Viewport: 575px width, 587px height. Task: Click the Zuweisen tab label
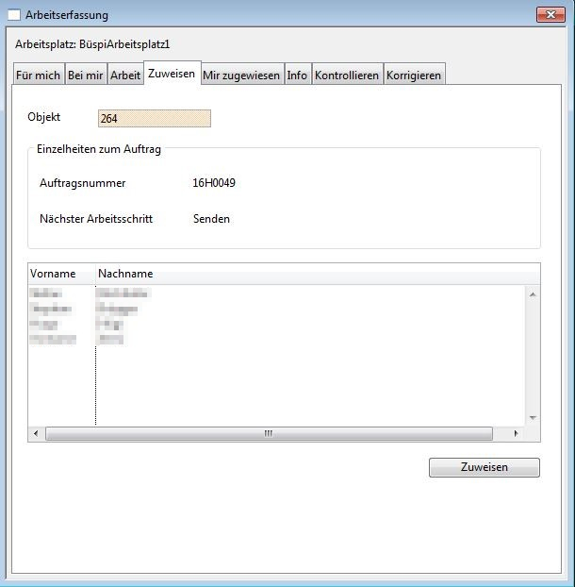[172, 74]
